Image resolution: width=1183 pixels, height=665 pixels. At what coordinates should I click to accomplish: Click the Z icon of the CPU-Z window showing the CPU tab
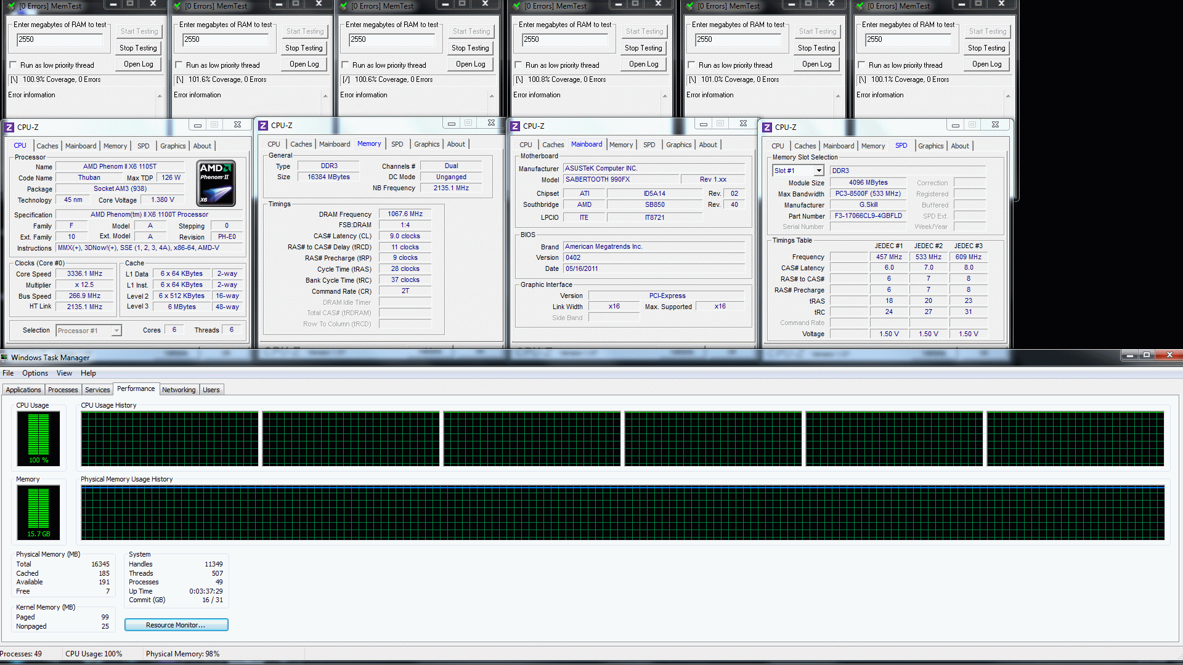coord(9,127)
